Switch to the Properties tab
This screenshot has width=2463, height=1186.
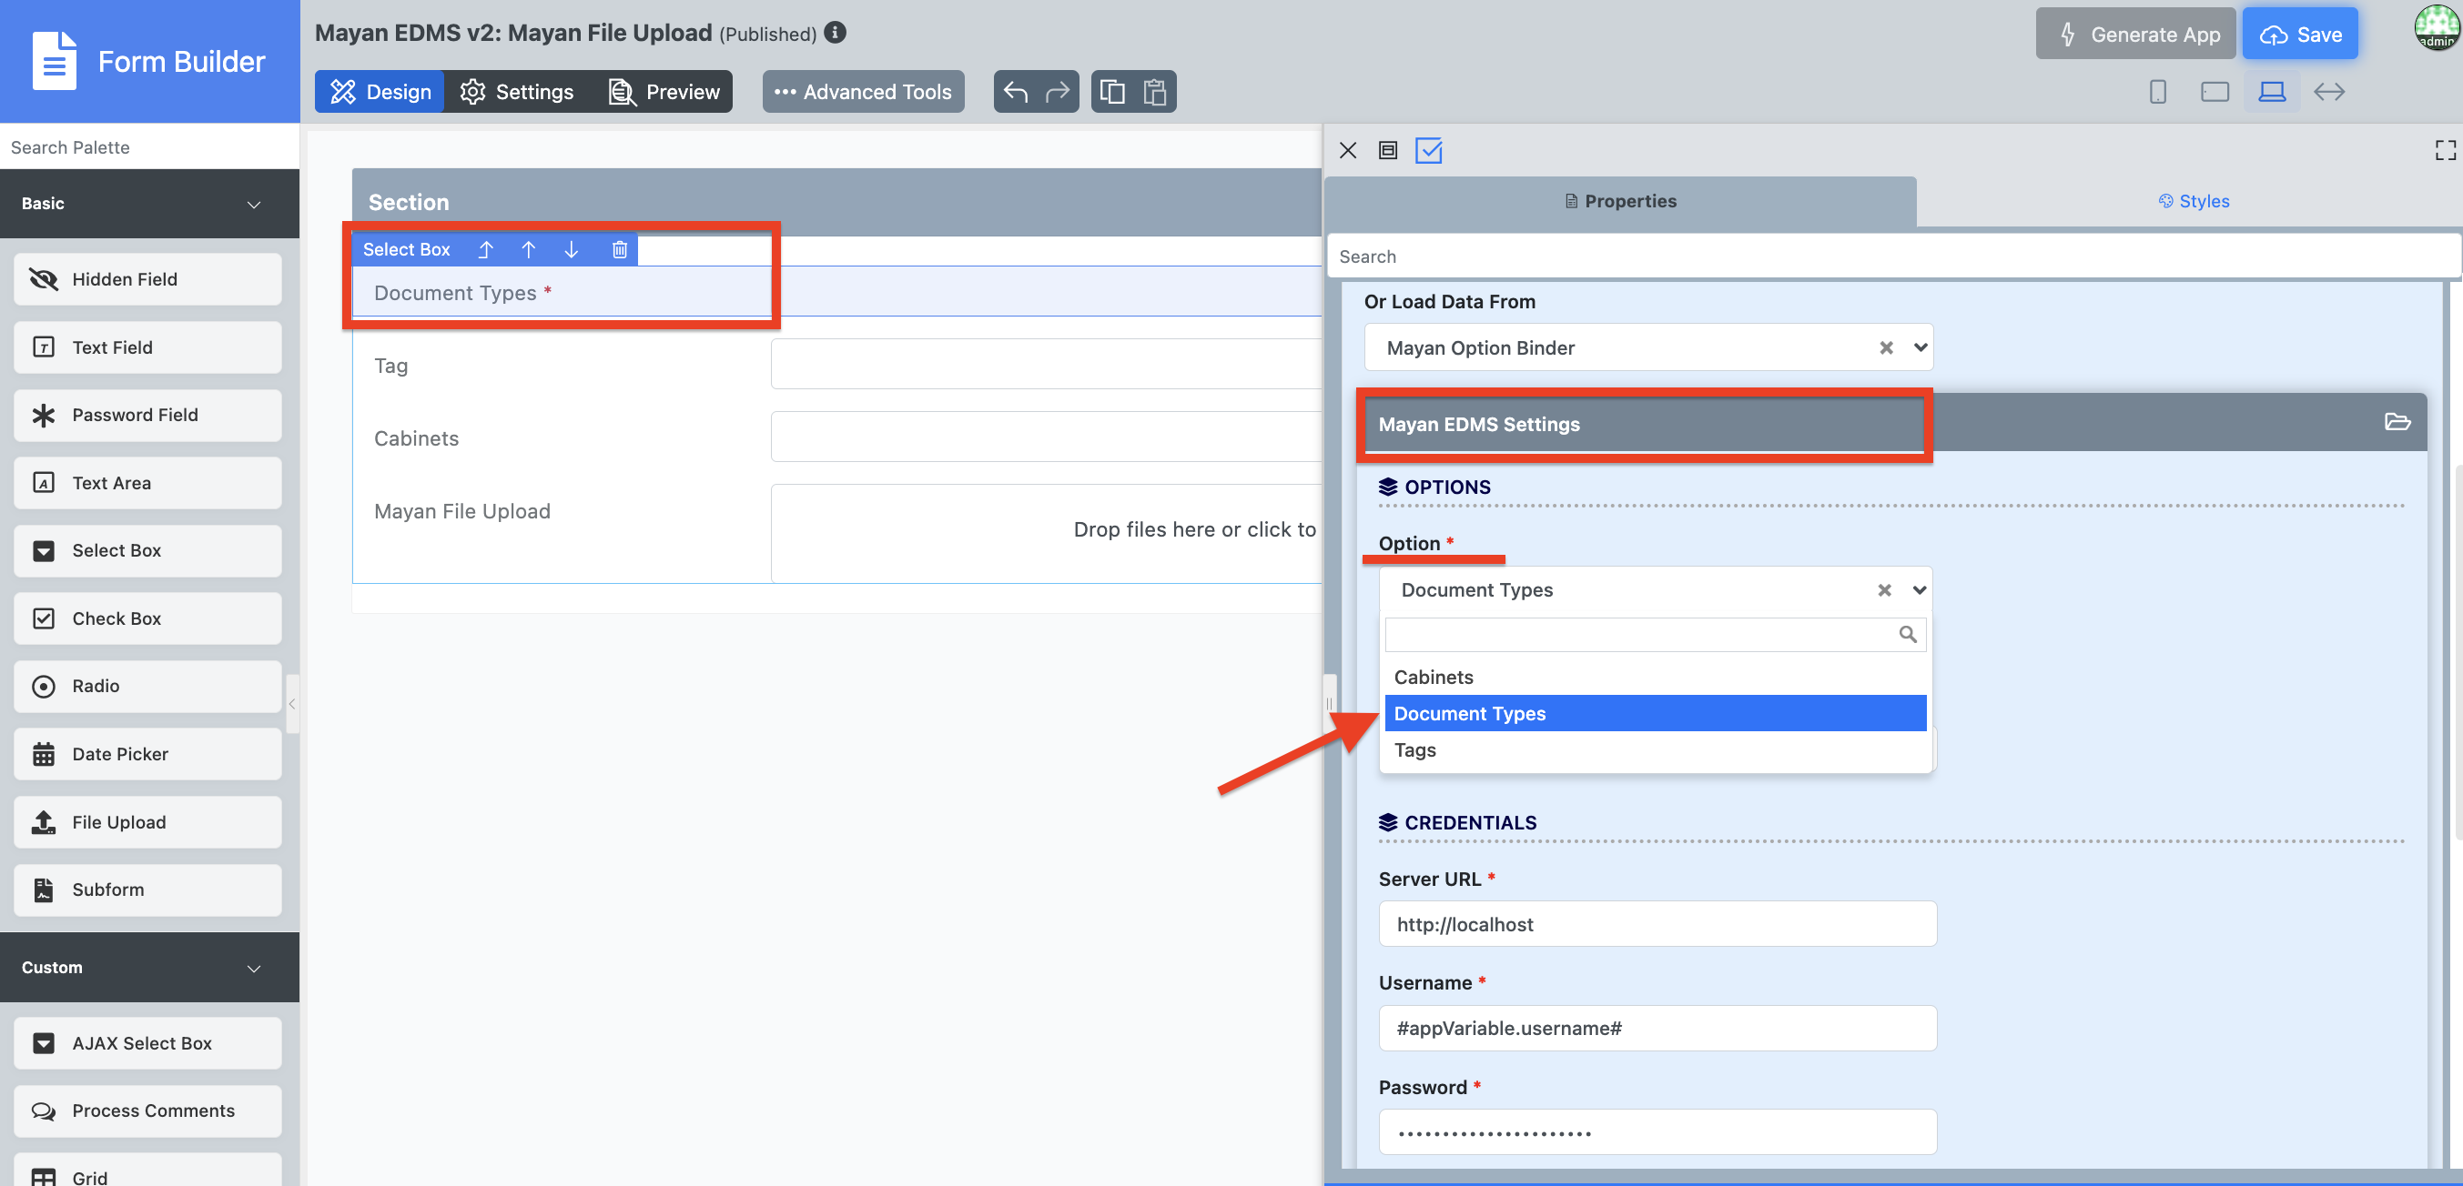tap(1621, 202)
